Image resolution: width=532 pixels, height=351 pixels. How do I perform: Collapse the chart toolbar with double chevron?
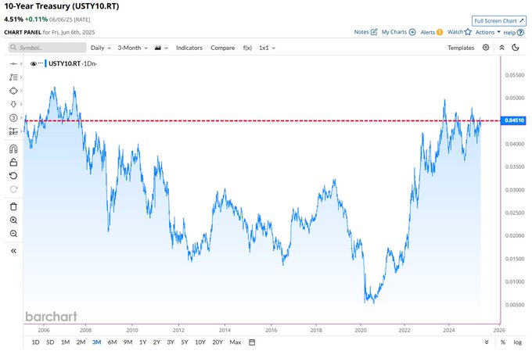click(x=501, y=48)
